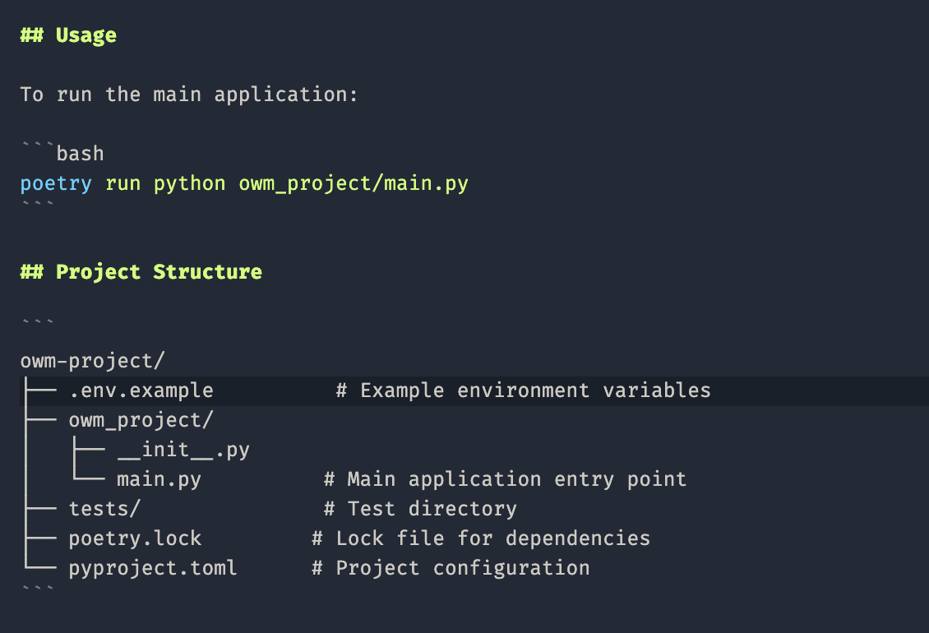Click the word 'poetry' in the run command

56,184
